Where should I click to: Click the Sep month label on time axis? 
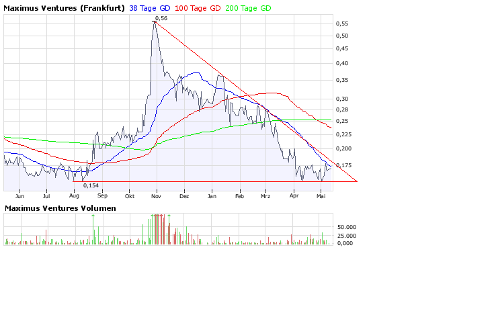point(102,195)
